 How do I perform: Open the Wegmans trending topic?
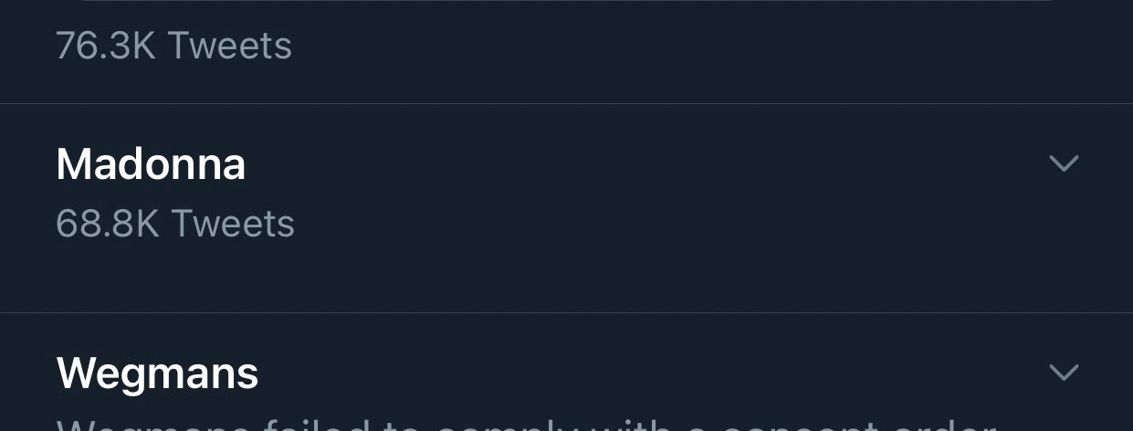(x=157, y=373)
